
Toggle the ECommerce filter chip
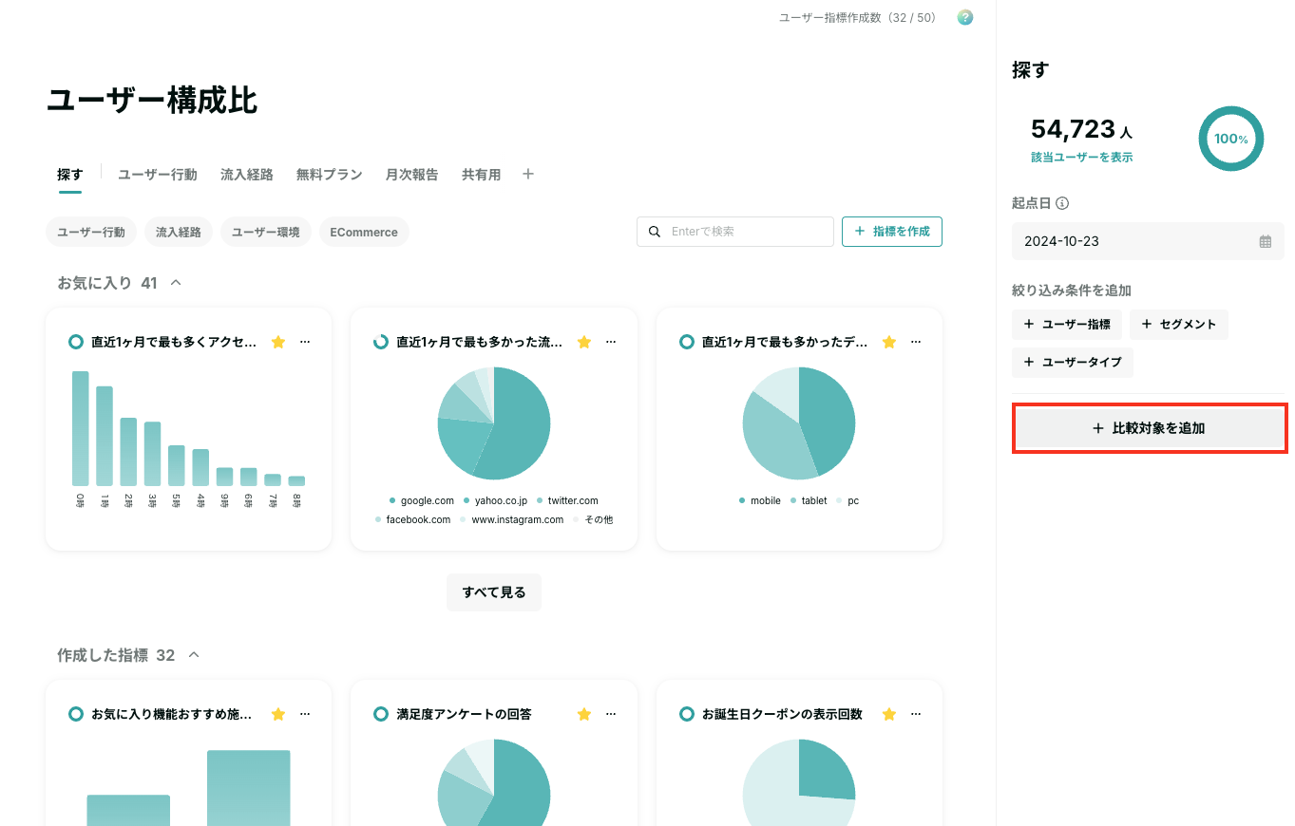click(x=364, y=232)
